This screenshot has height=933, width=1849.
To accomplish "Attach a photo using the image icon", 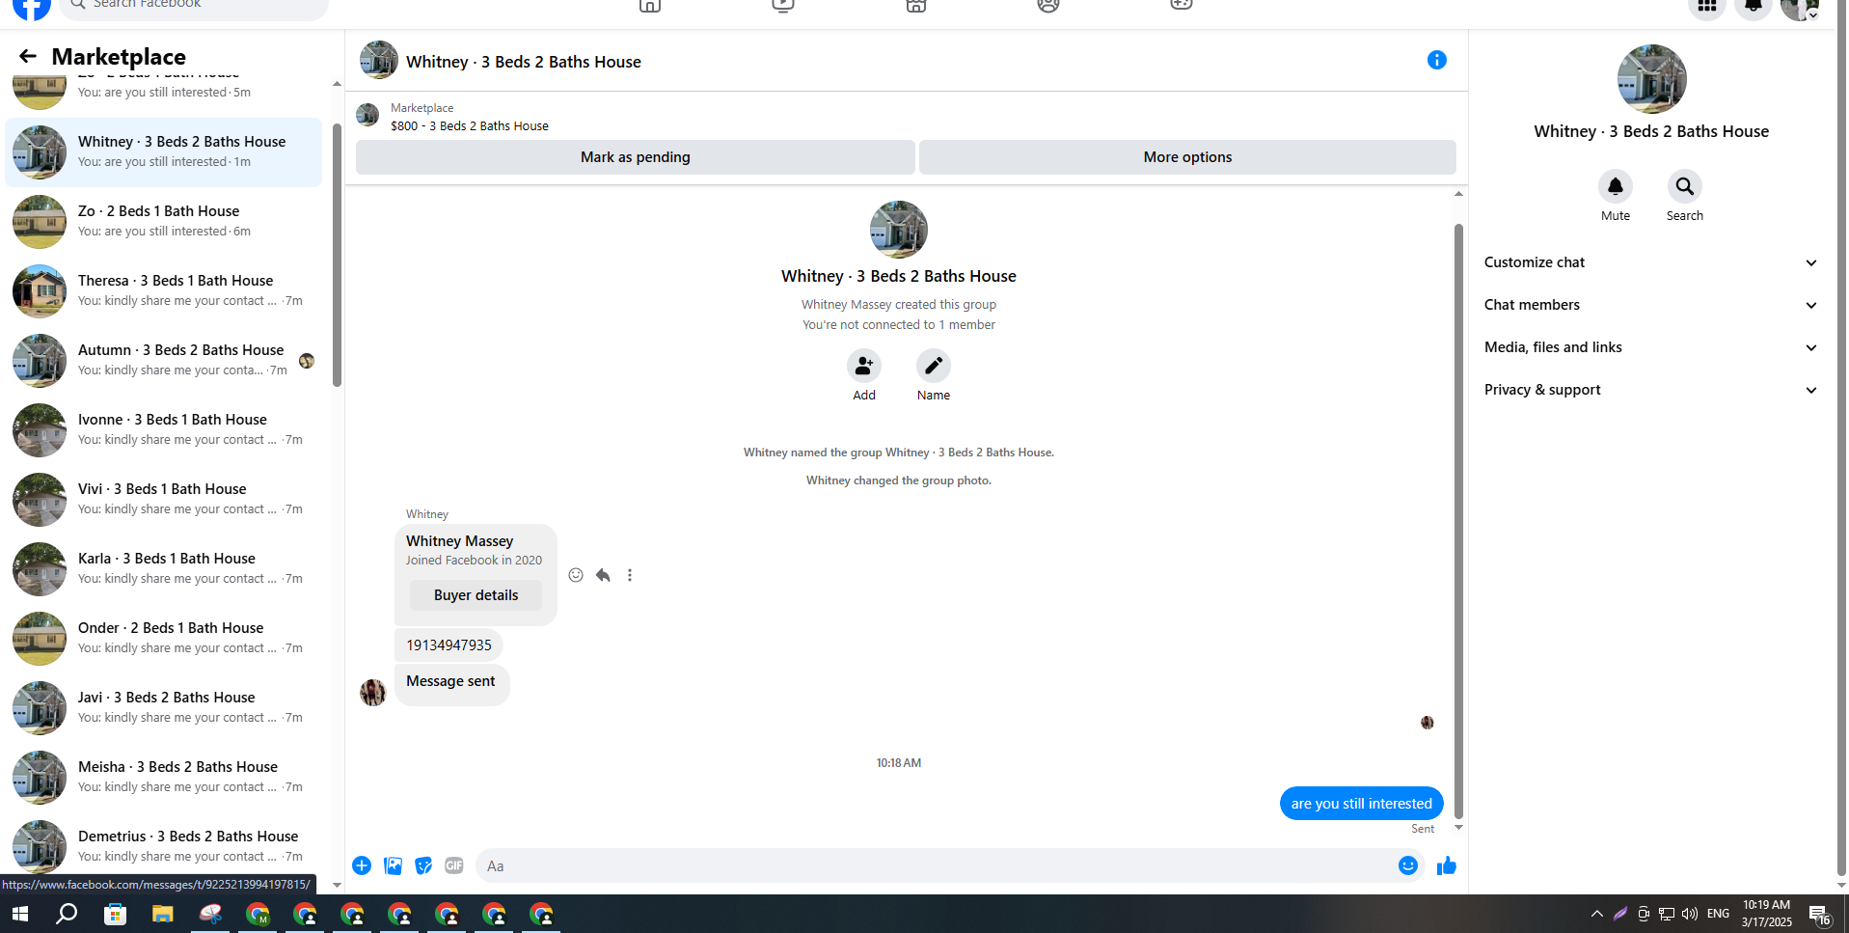I will [x=393, y=865].
